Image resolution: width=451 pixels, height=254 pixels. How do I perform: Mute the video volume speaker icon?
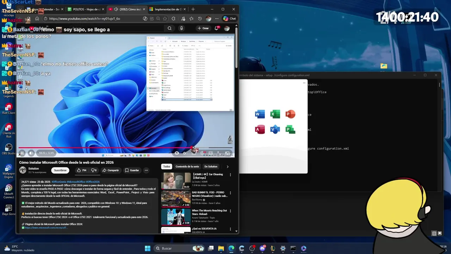point(31,153)
